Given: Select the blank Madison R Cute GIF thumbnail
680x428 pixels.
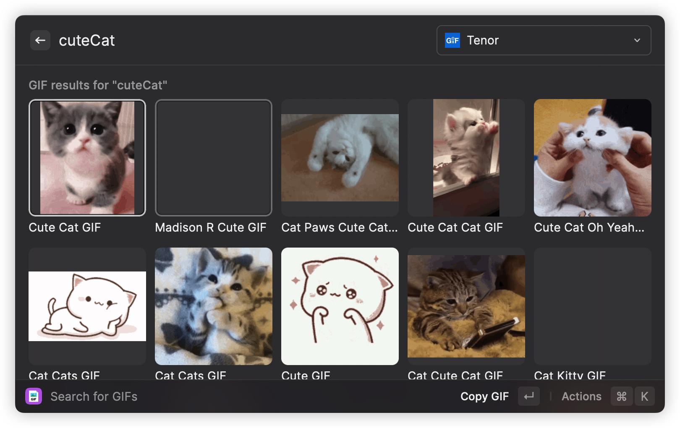Looking at the screenshot, I should pos(214,158).
